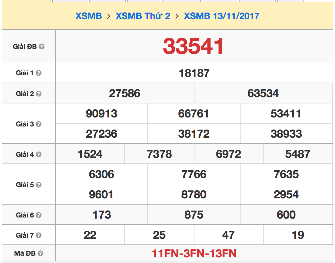Select Giải 5 number 8780

[x=194, y=194]
